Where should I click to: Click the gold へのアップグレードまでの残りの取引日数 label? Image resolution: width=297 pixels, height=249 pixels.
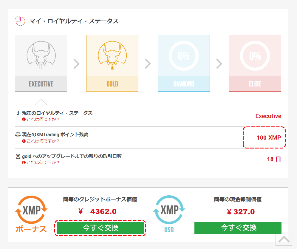coord(72,156)
